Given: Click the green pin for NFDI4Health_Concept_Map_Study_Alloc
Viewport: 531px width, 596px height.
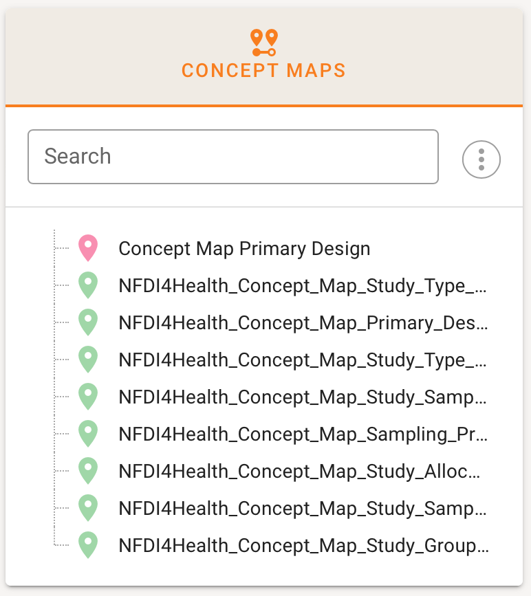Looking at the screenshot, I should tap(88, 471).
